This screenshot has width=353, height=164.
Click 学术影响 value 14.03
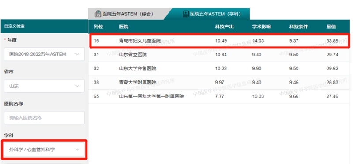pos(258,41)
